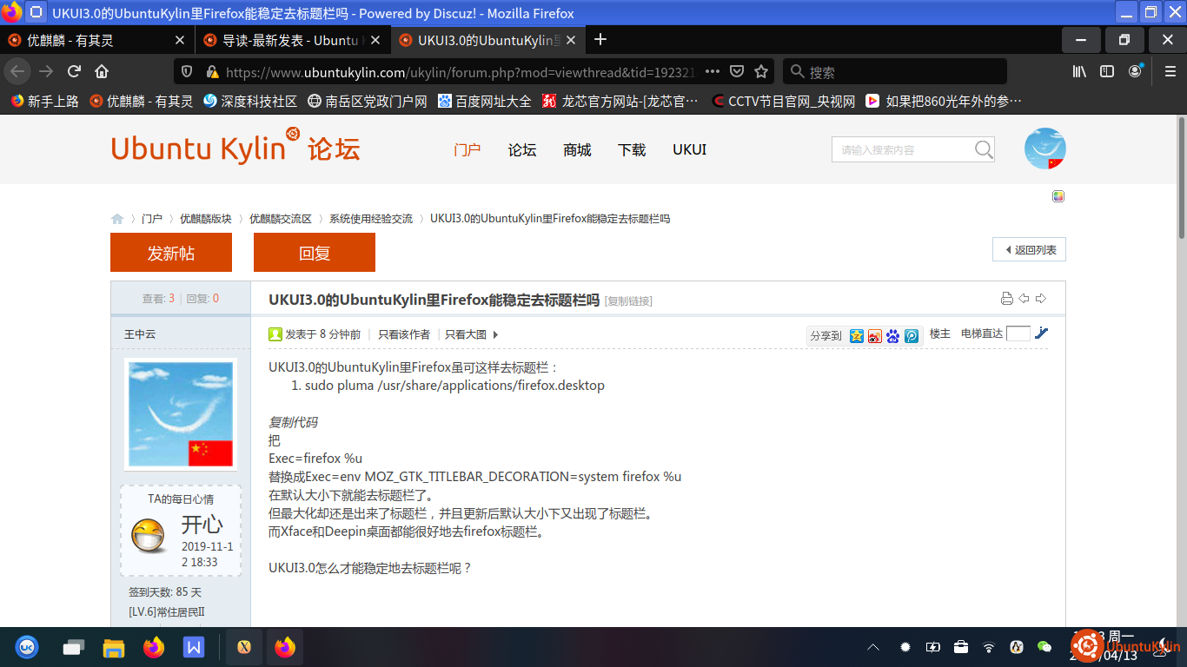
Task: Go to next thread with right arrow icon
Action: click(1041, 299)
